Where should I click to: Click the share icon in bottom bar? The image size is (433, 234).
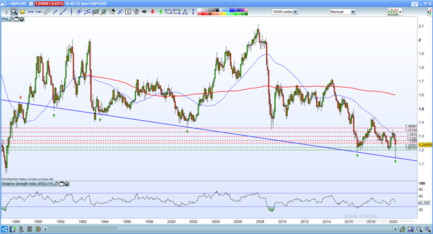4,229
